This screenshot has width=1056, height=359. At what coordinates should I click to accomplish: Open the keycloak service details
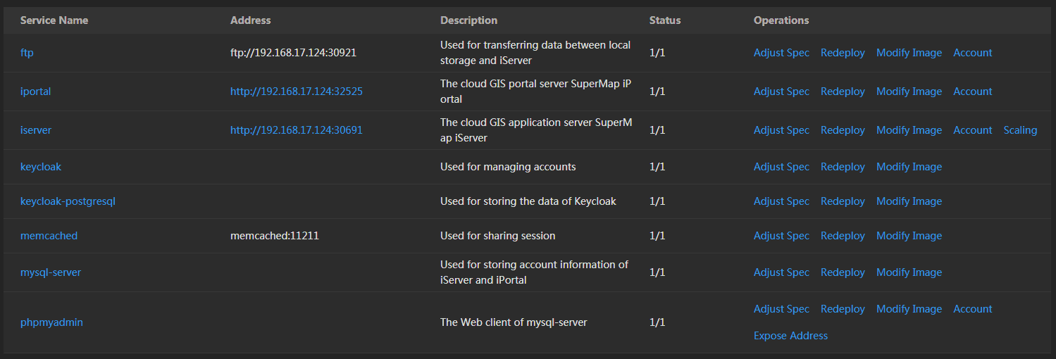(x=41, y=167)
